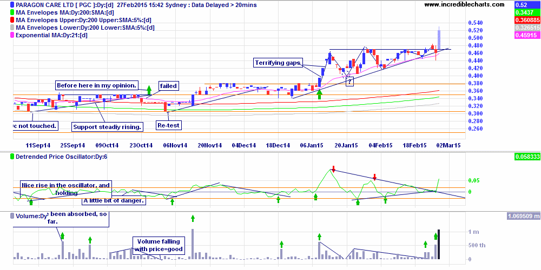
Task: Click the '?' annotation box on the price chart
Action: [x=349, y=82]
